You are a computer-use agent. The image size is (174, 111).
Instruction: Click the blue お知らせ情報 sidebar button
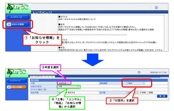point(18,24)
